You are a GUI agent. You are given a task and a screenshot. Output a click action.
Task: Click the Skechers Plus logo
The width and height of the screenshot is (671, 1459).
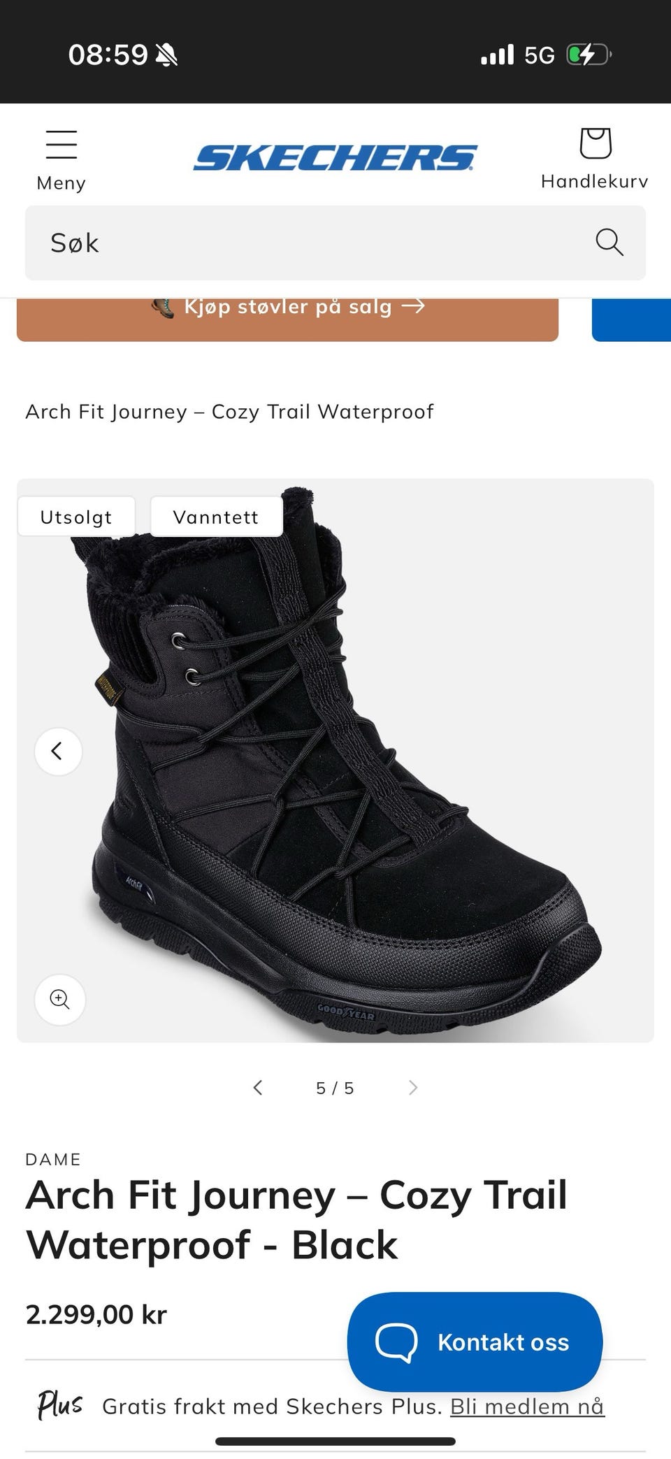60,1405
